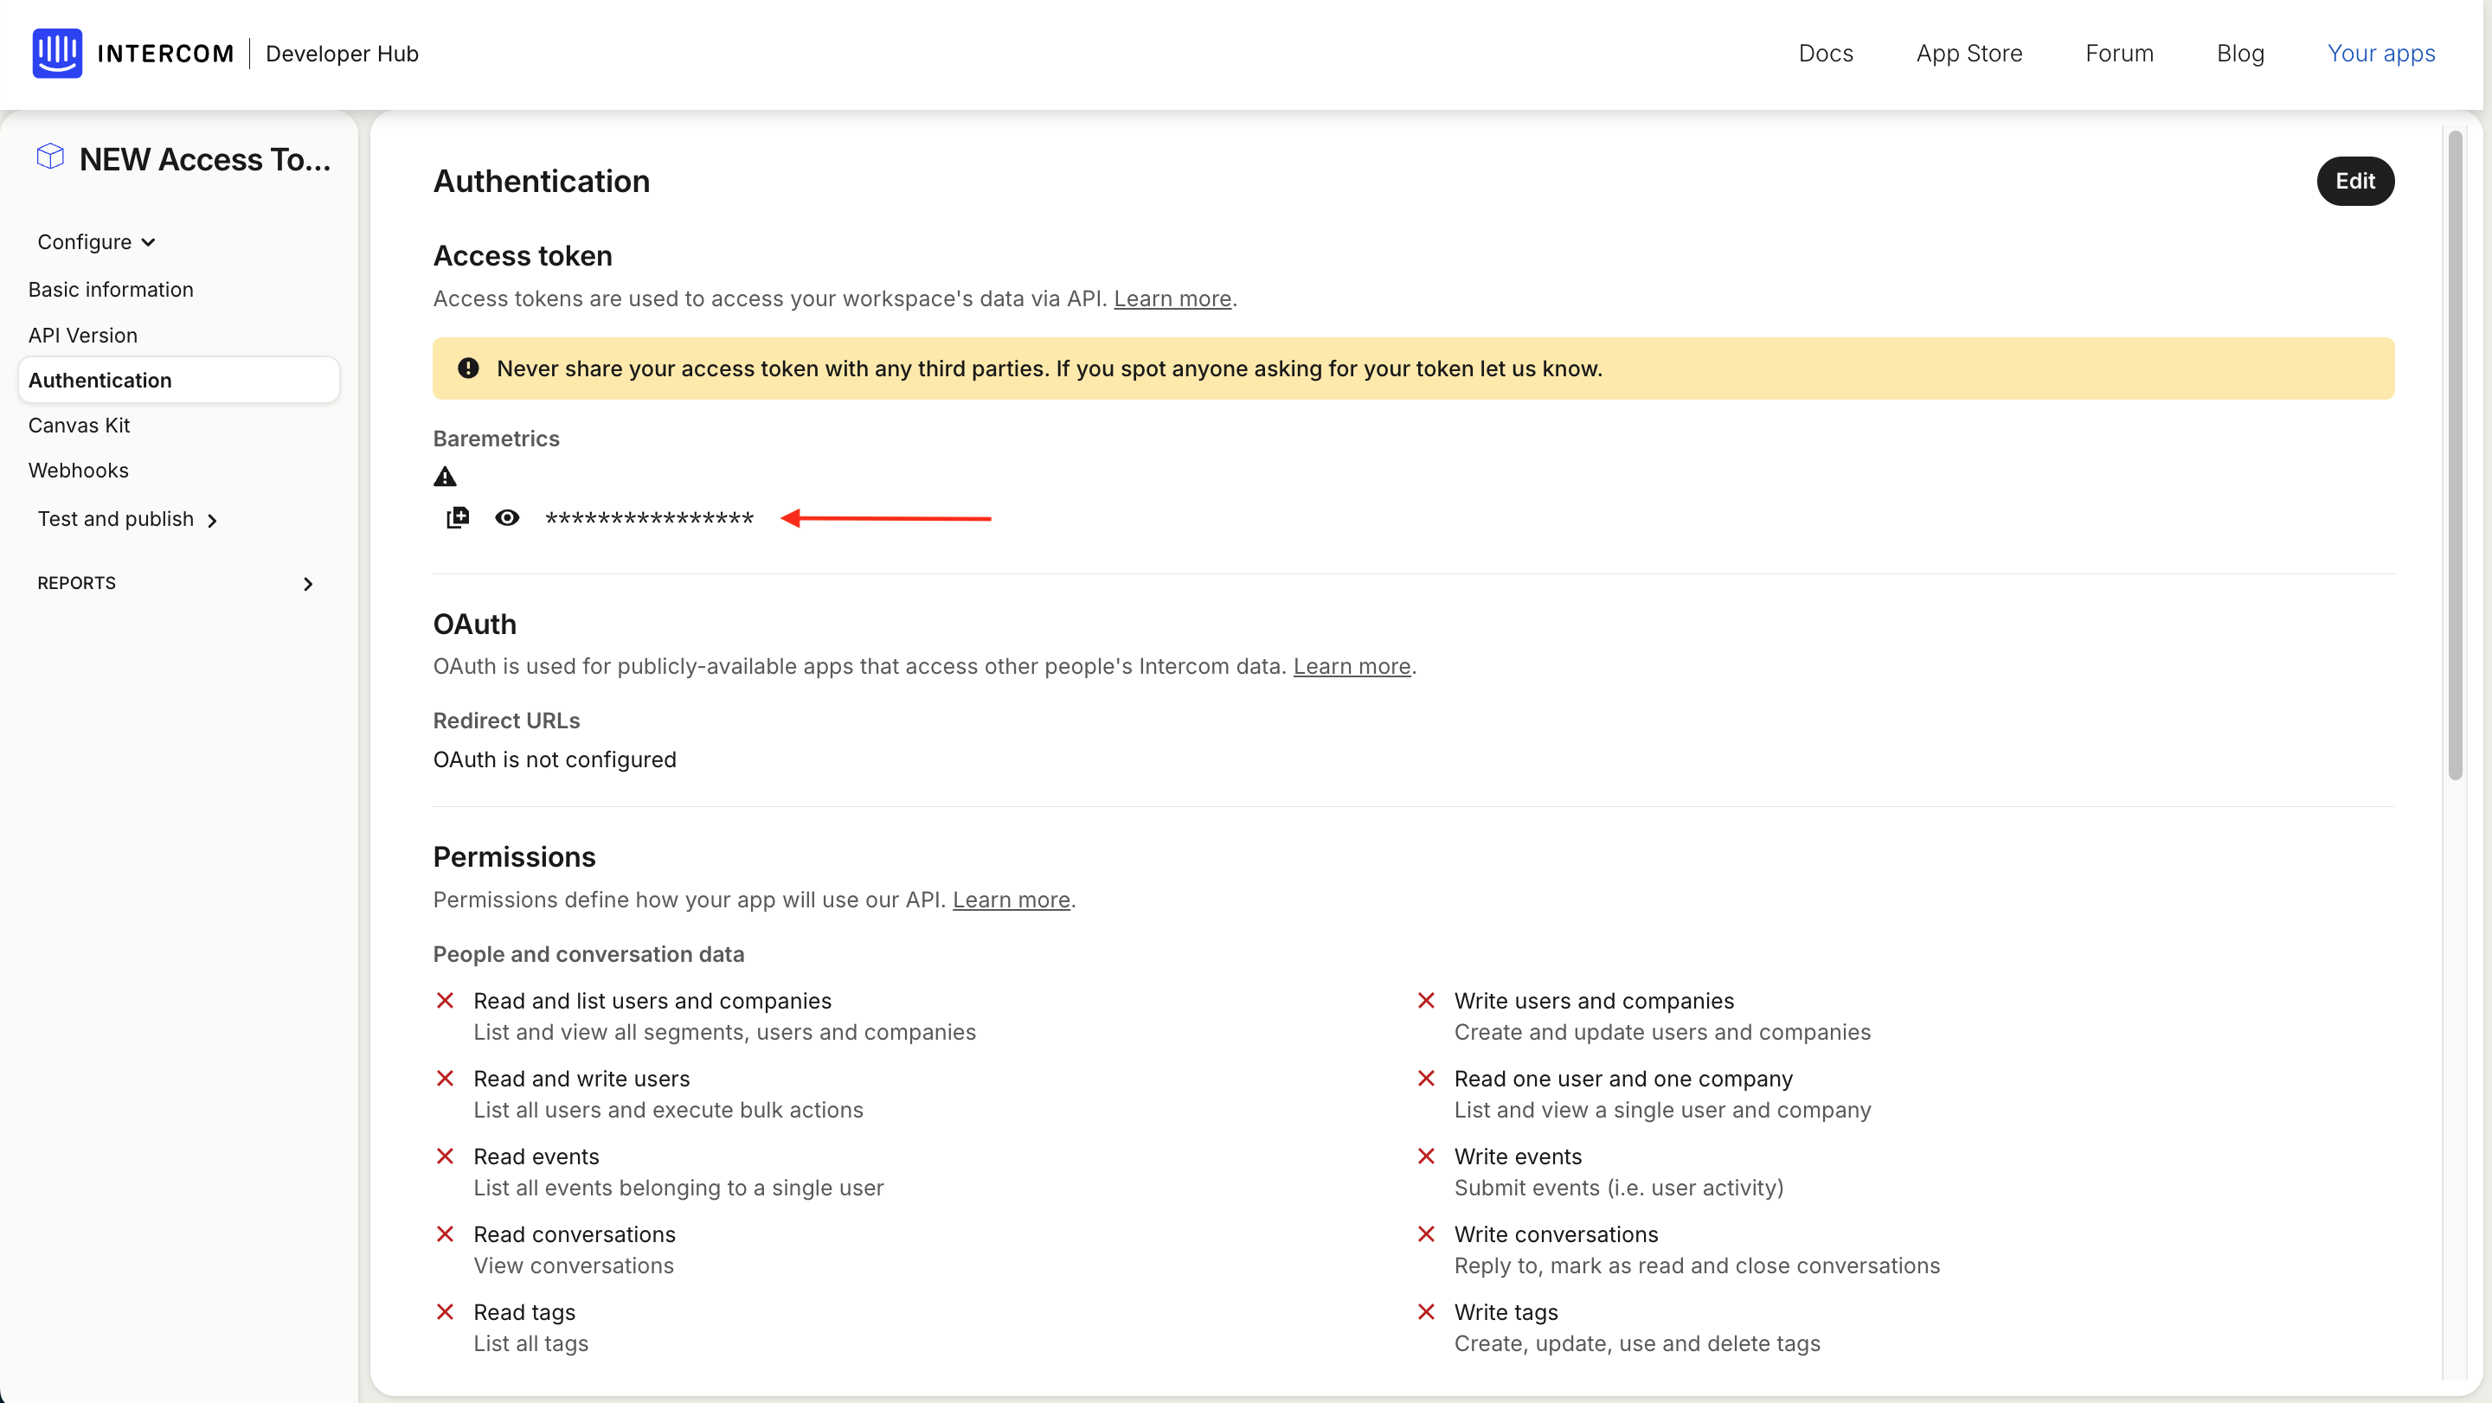The image size is (2492, 1403).
Task: Click the vertical scrollbar of the main panel
Action: [x=2456, y=454]
